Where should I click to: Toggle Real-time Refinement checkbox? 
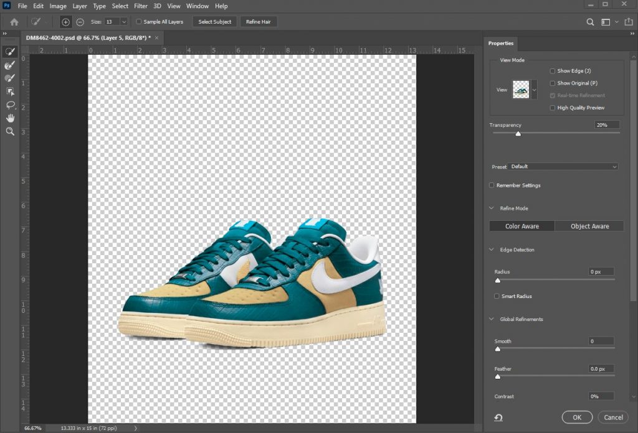pyautogui.click(x=552, y=95)
